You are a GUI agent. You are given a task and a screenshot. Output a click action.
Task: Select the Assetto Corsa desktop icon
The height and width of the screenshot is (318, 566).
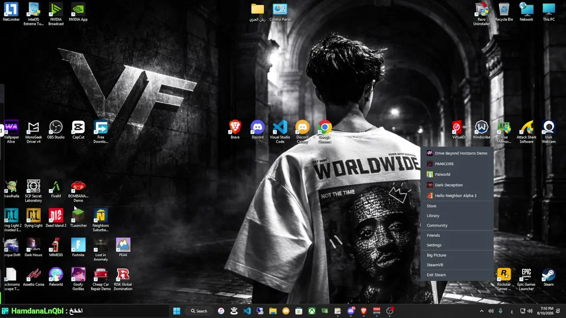[34, 277]
